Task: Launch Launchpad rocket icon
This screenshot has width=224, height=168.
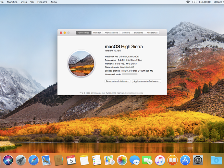Action: 21,160
